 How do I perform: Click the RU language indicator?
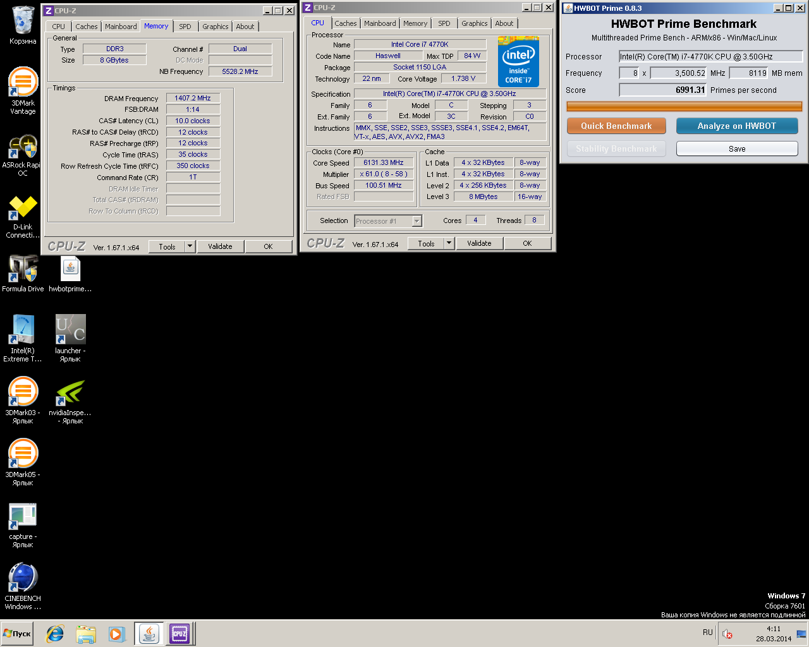pyautogui.click(x=708, y=632)
